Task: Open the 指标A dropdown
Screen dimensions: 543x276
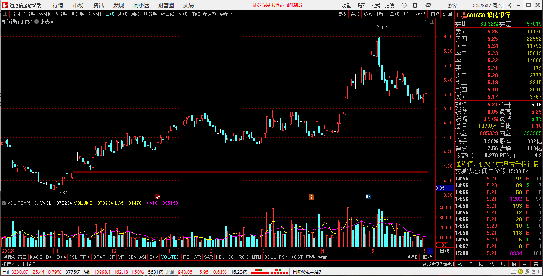Action: [9, 257]
